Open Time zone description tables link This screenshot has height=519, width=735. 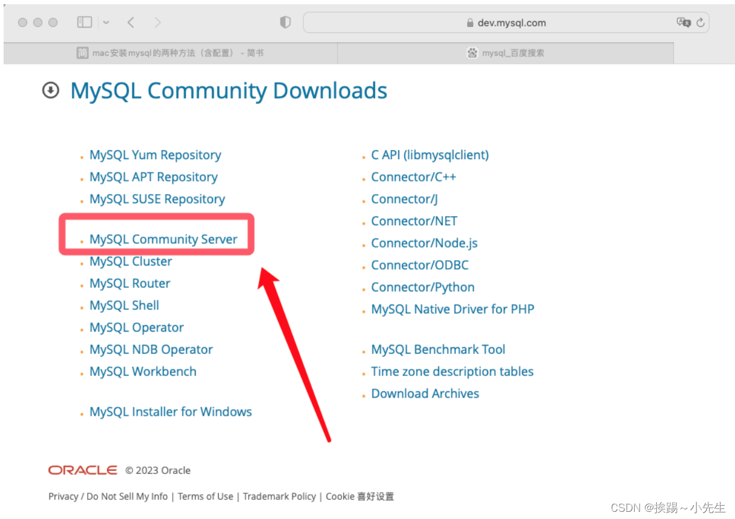pyautogui.click(x=452, y=372)
